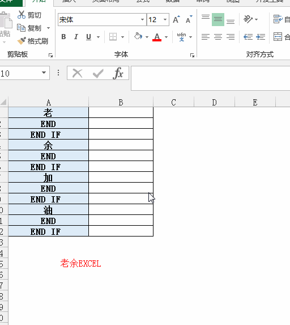Click the phonetic guide wén icon
This screenshot has width=290, height=325.
[181, 37]
